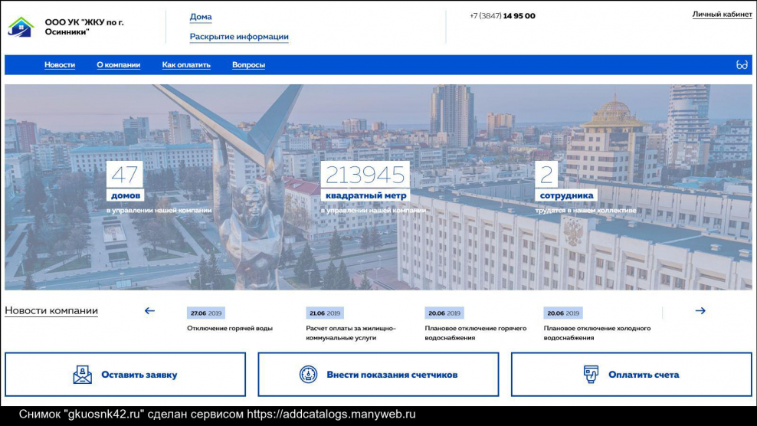Click the company house logo icon
This screenshot has width=757, height=426.
(x=21, y=27)
